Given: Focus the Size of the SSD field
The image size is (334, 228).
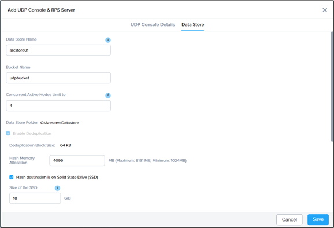Looking at the screenshot, I should 35,198.
